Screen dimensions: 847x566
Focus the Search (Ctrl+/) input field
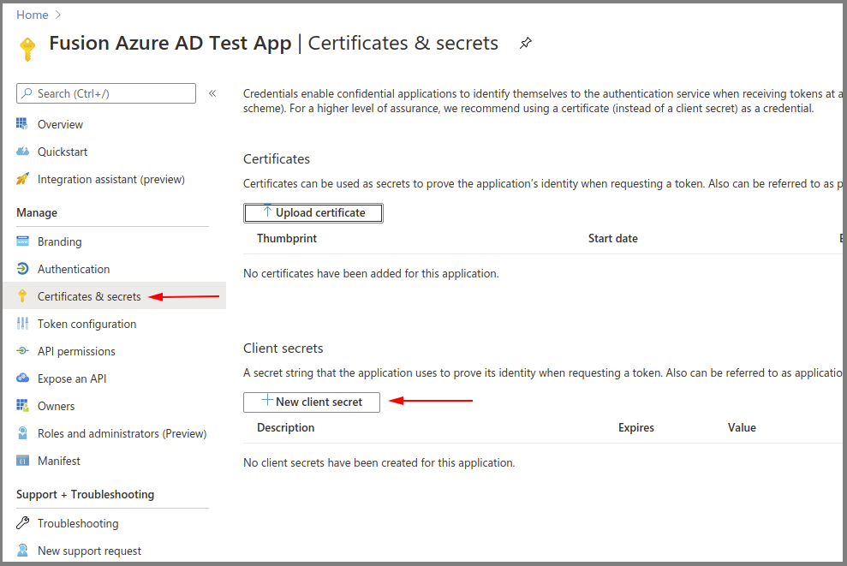106,93
